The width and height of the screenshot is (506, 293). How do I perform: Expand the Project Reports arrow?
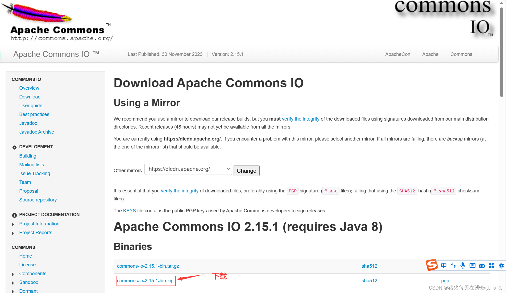(x=13, y=233)
